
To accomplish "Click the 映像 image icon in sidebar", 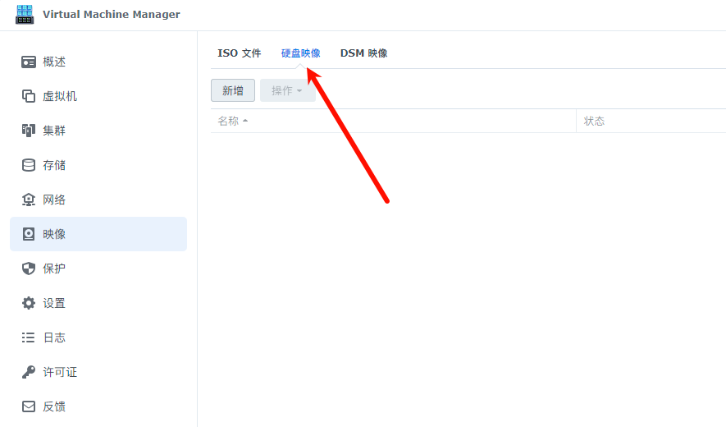I will click(29, 234).
